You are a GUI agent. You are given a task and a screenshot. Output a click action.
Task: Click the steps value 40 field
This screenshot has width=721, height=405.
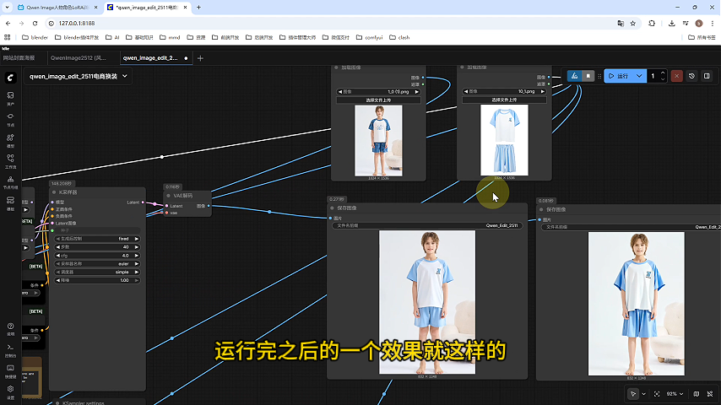(97, 247)
